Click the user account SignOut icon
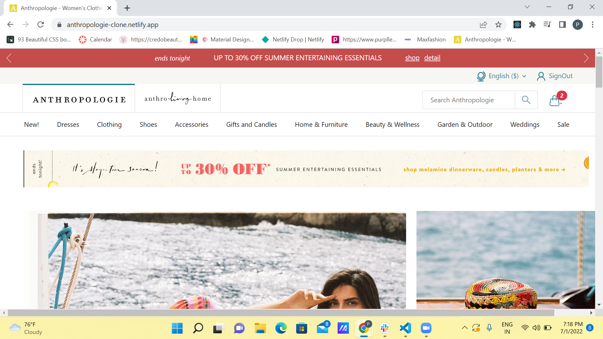Image resolution: width=603 pixels, height=339 pixels. point(541,76)
